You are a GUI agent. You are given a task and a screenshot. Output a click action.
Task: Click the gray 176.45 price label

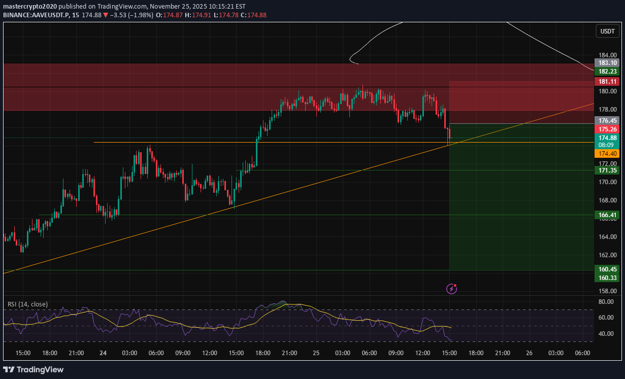point(606,120)
